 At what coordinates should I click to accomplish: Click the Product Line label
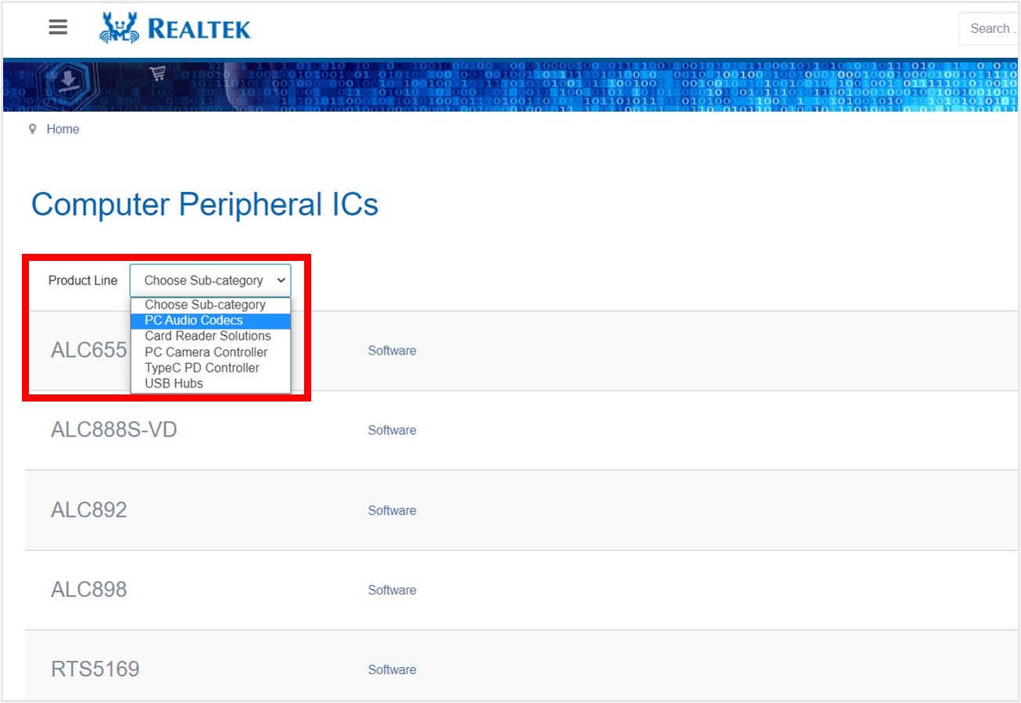click(x=83, y=280)
